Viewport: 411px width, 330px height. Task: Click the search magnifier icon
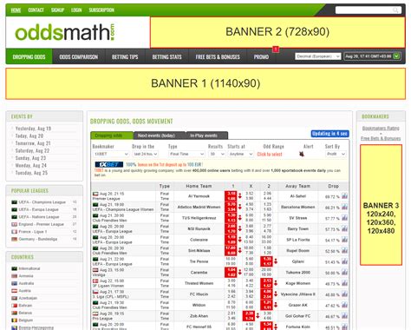click(395, 10)
